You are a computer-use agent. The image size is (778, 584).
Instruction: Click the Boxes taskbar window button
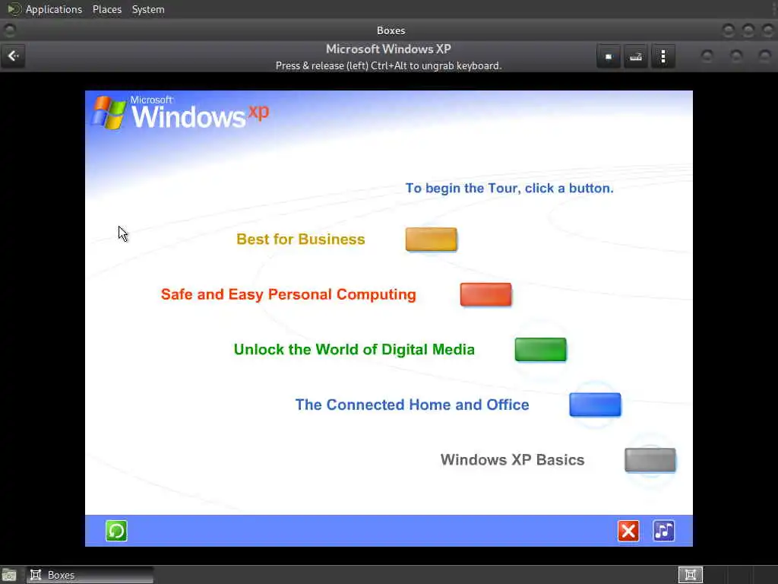point(90,575)
